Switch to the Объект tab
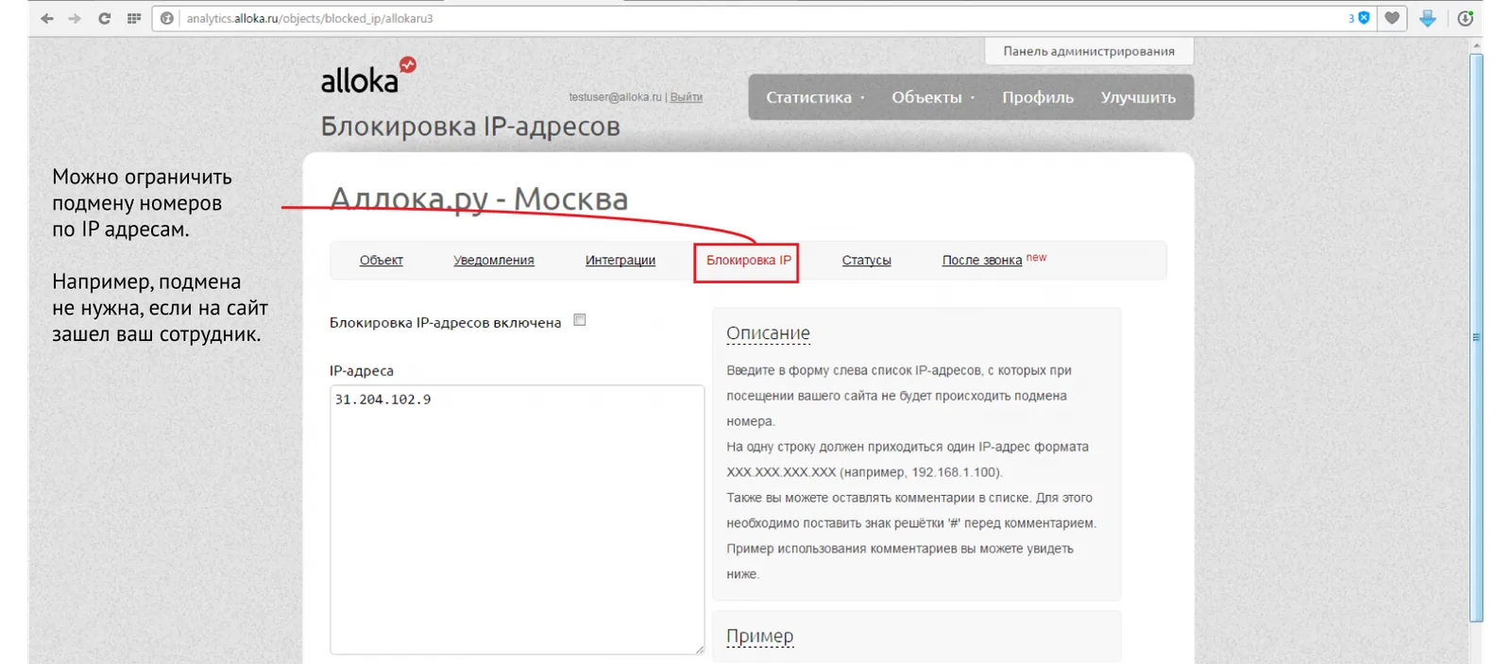 pyautogui.click(x=382, y=261)
